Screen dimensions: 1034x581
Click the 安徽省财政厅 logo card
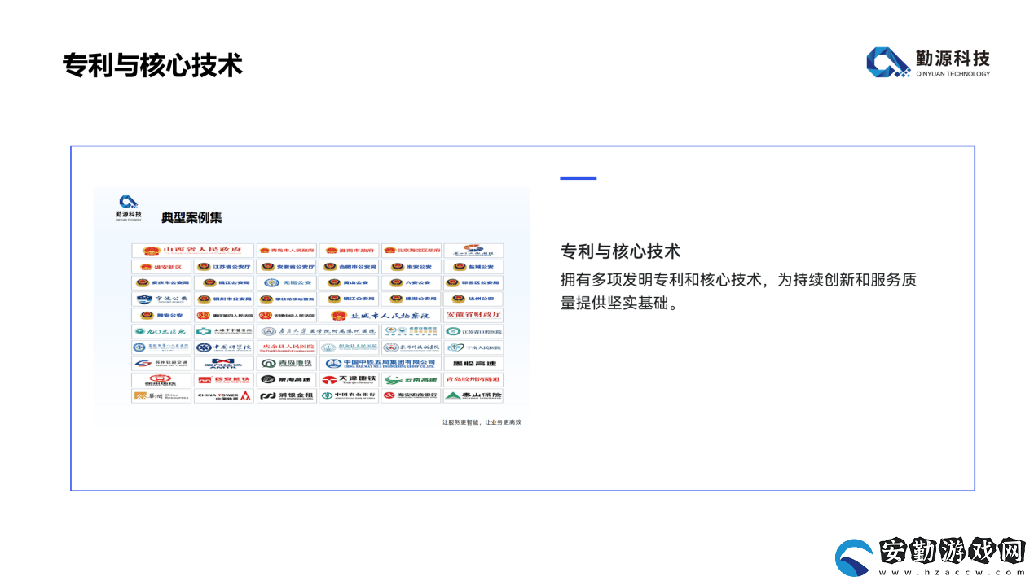pos(473,315)
